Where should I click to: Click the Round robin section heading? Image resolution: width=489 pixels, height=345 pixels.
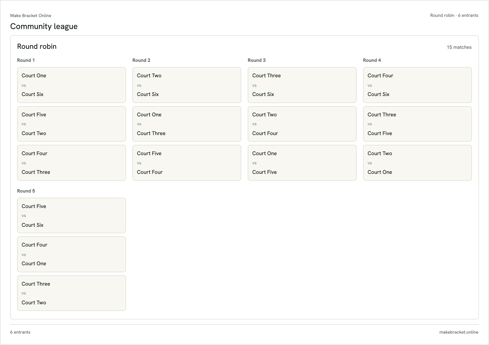coord(37,46)
